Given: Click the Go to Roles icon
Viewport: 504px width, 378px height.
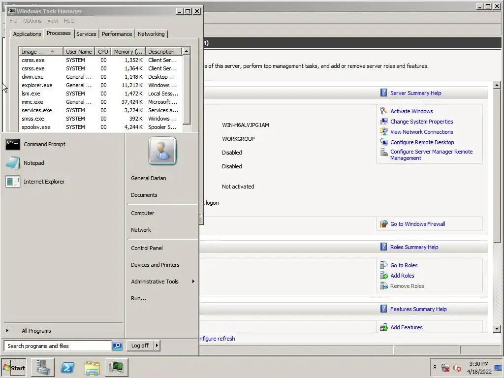Looking at the screenshot, I should coord(383,265).
